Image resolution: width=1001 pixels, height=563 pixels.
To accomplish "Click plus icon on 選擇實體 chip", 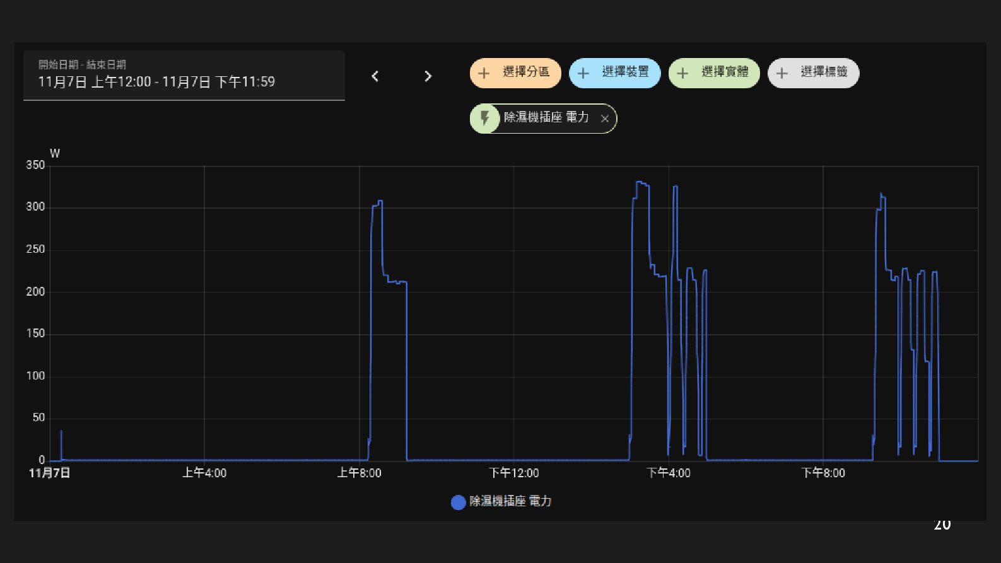I will [682, 73].
